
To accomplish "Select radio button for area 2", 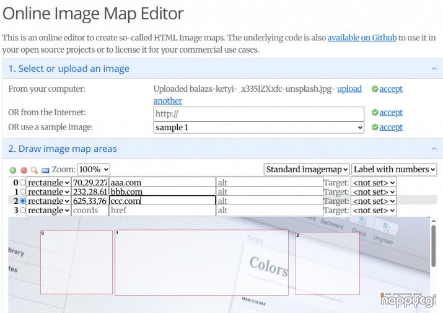I will click(22, 201).
